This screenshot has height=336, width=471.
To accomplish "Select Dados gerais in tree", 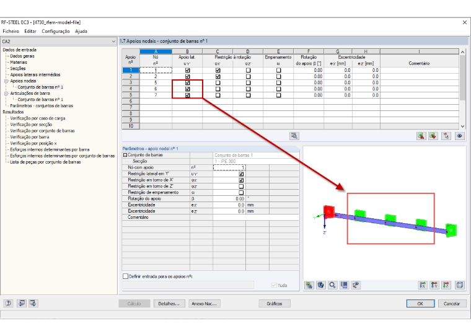I will (22, 56).
